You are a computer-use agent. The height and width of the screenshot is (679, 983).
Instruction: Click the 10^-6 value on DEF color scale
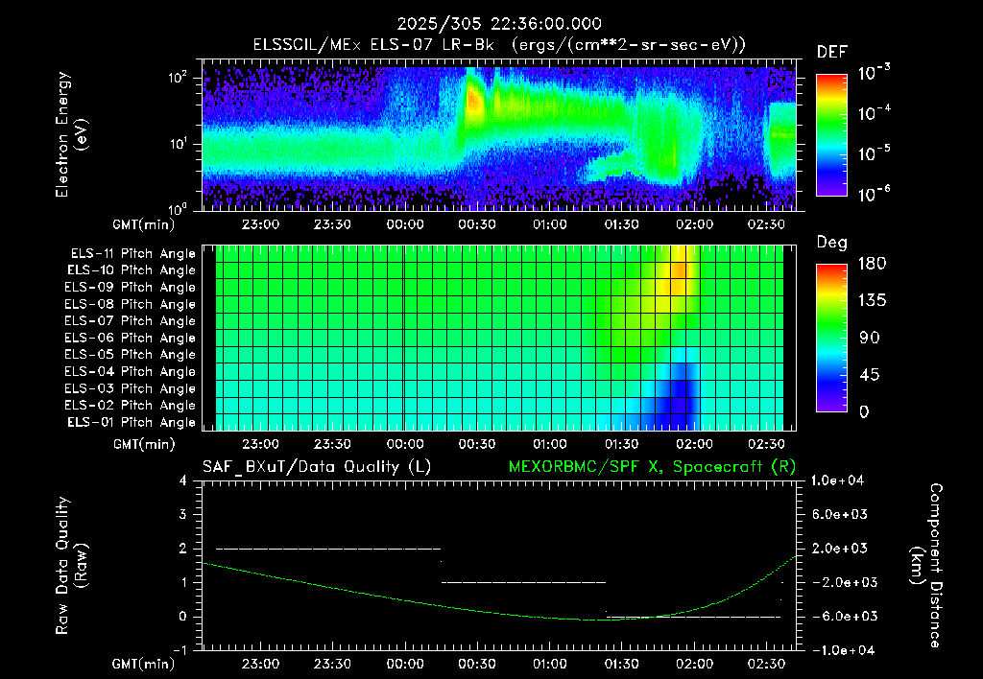tap(874, 193)
